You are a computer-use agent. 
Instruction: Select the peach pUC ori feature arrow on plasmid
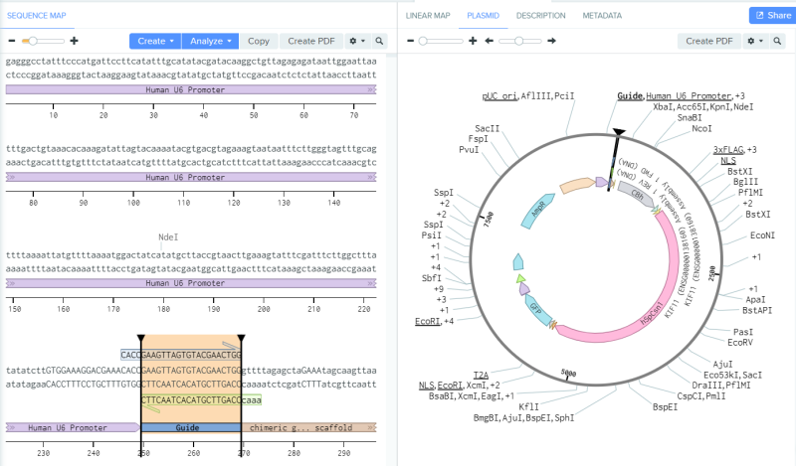click(x=578, y=186)
